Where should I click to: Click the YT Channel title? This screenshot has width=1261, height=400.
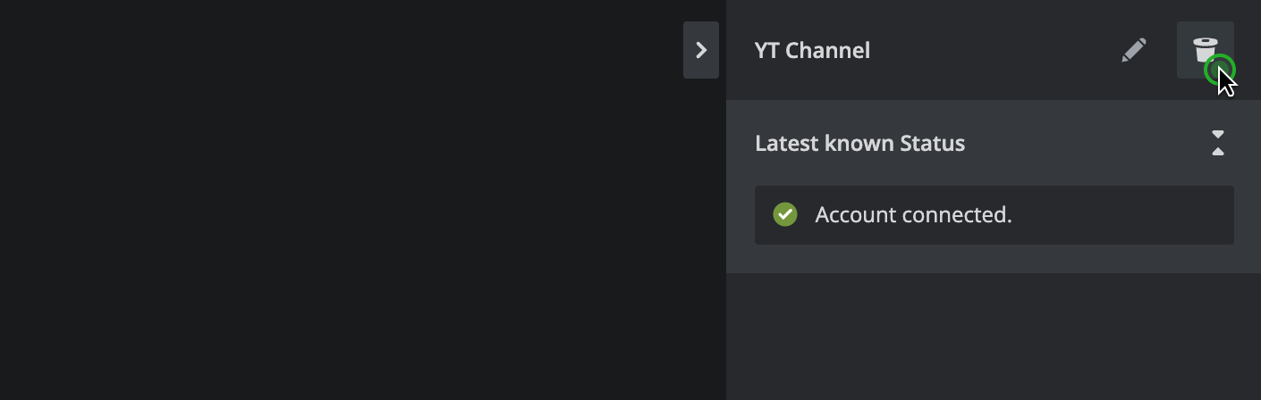[x=812, y=51]
